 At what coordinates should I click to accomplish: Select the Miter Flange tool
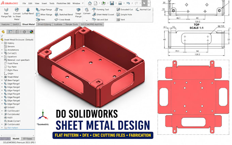click(44, 14)
